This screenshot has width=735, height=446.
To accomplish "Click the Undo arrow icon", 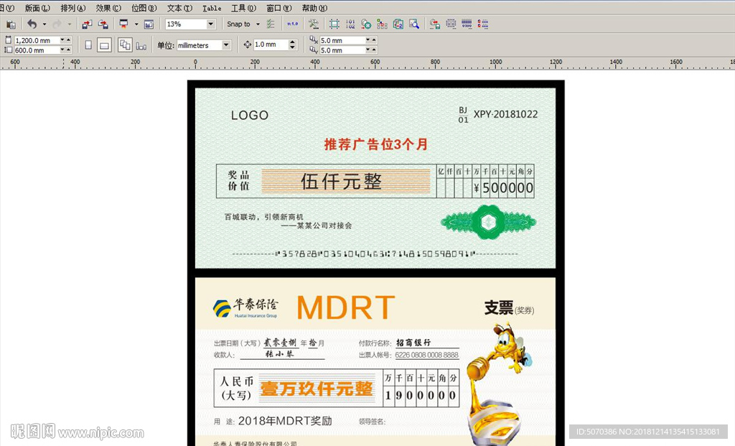I will coord(32,24).
